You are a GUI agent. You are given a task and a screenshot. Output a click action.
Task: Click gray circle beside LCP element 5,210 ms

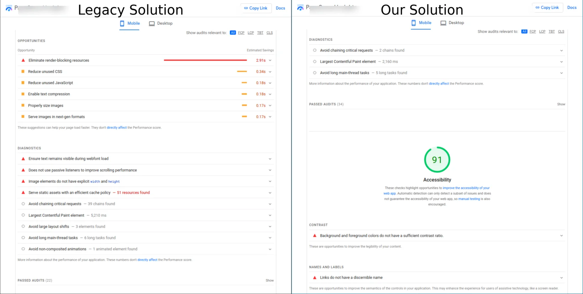pos(23,215)
